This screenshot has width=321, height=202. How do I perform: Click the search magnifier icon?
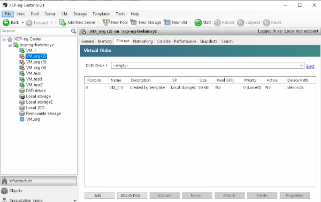73,31
